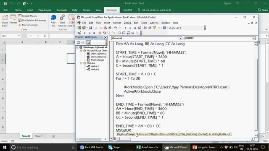Click Windows Start button on taskbar
The image size is (269, 151).
5,147
